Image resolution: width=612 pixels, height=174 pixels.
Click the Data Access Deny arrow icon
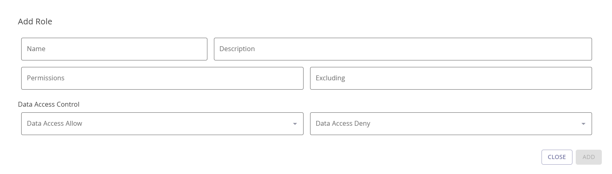click(583, 124)
